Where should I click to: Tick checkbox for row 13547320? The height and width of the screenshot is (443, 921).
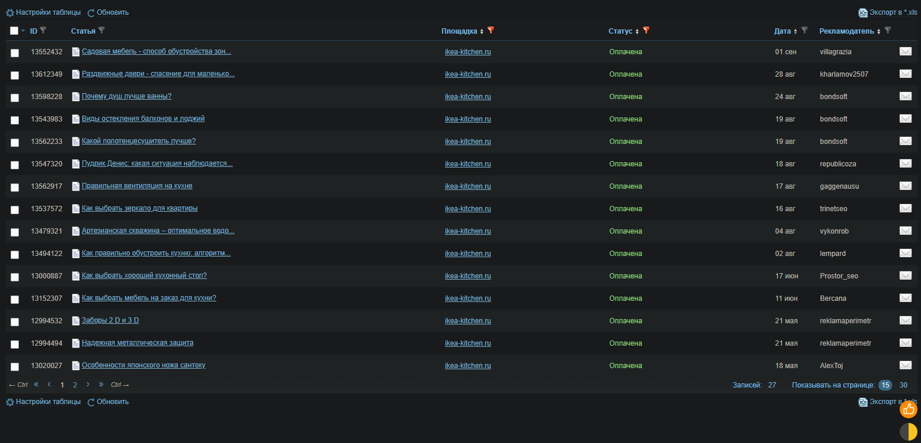15,165
